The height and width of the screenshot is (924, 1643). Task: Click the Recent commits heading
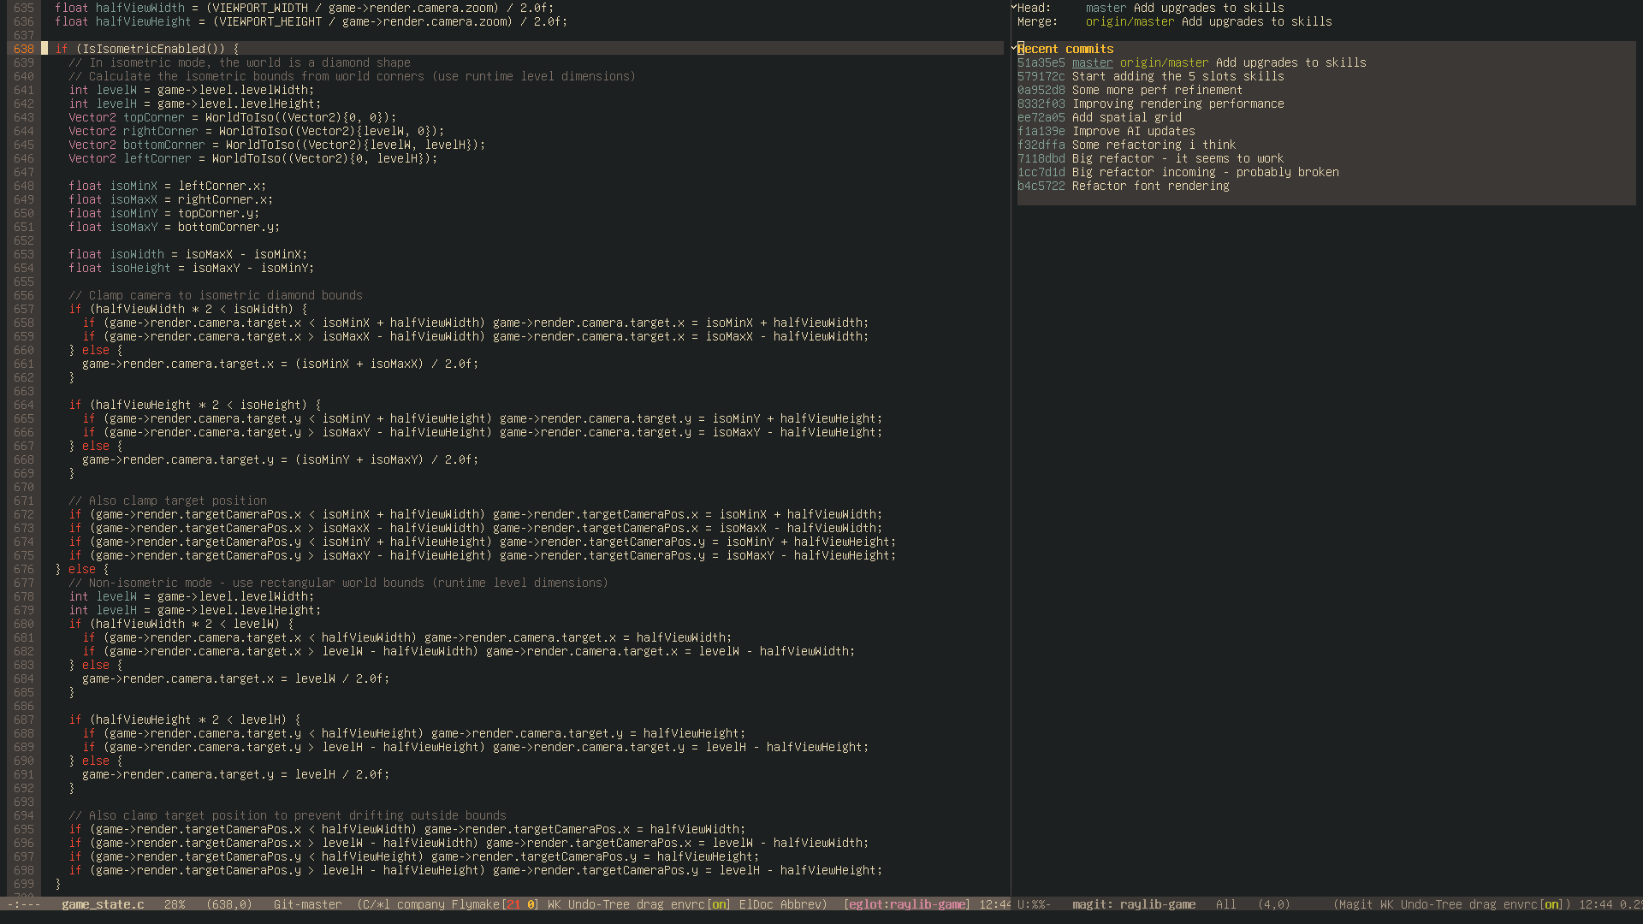(1065, 49)
